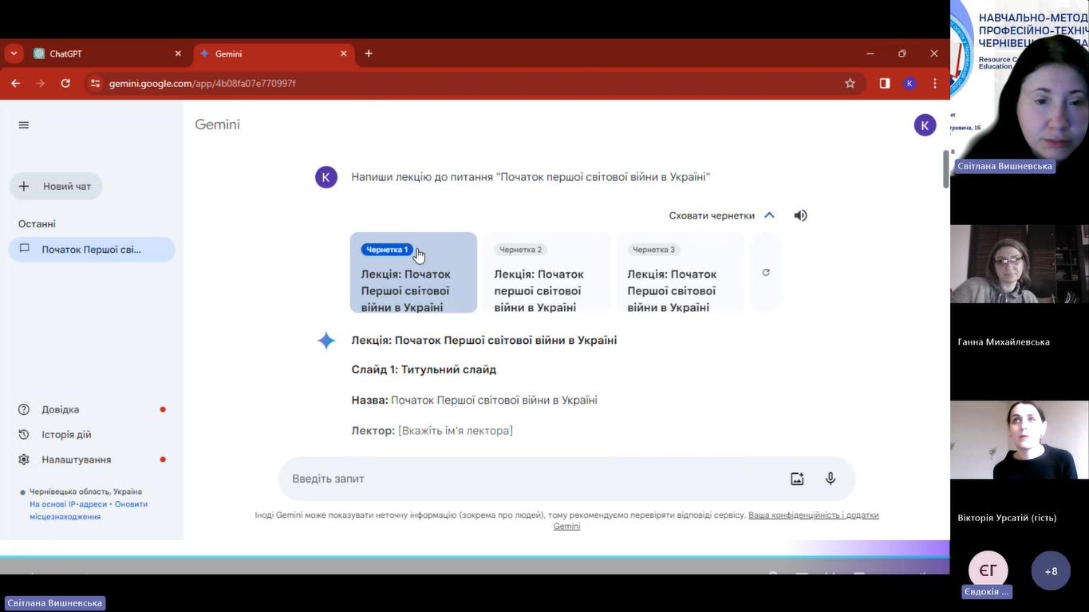Upload an image using the image icon
Viewport: 1089px width, 612px height.
click(797, 479)
